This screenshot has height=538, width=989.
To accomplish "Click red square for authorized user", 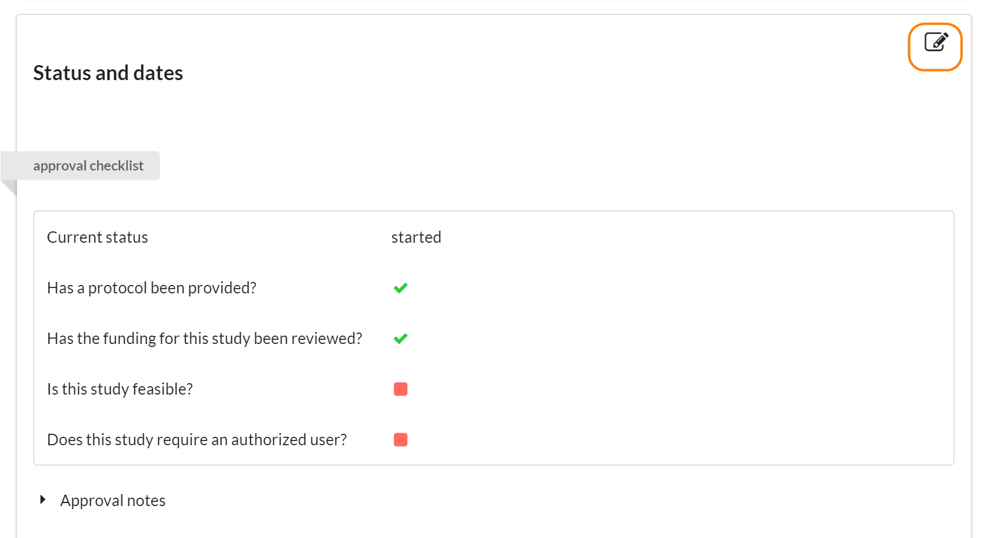I will (401, 440).
